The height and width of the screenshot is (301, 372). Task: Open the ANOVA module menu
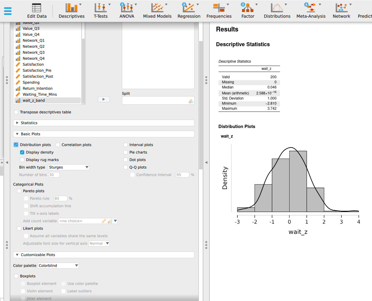click(x=127, y=11)
